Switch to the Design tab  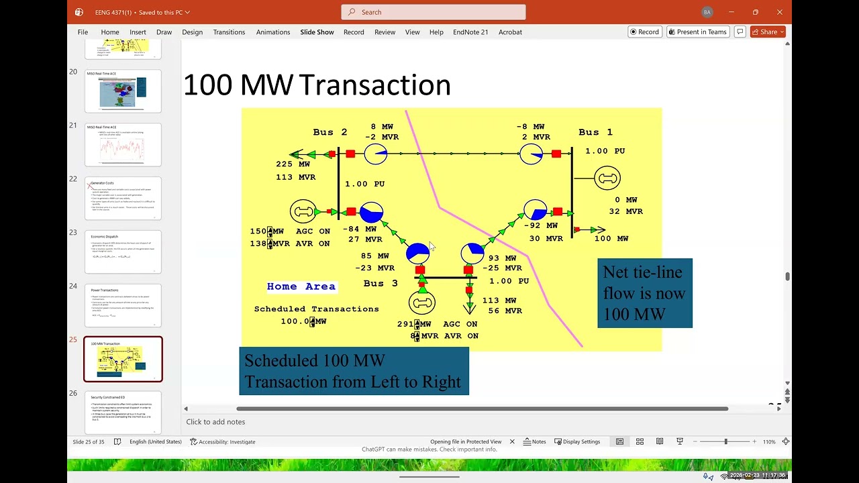[192, 32]
